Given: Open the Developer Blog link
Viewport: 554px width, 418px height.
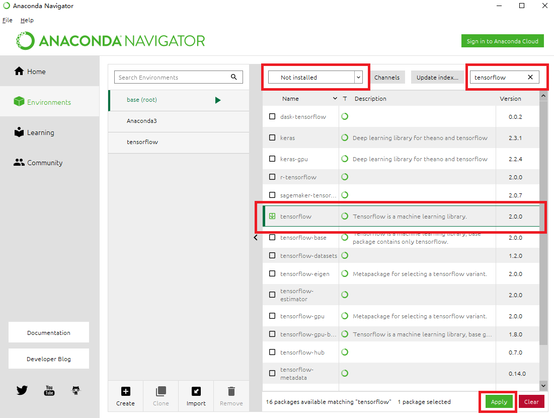Looking at the screenshot, I should pyautogui.click(x=49, y=359).
